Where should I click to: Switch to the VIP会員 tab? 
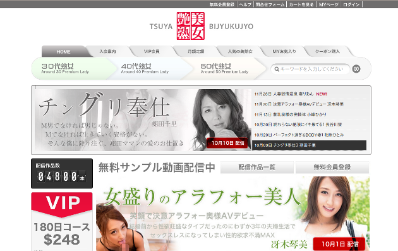click(x=152, y=51)
